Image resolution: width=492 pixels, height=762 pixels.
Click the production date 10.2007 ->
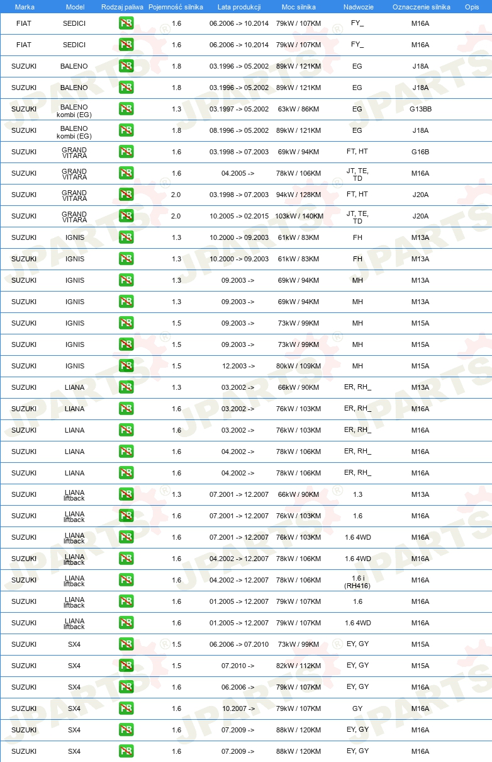238,708
